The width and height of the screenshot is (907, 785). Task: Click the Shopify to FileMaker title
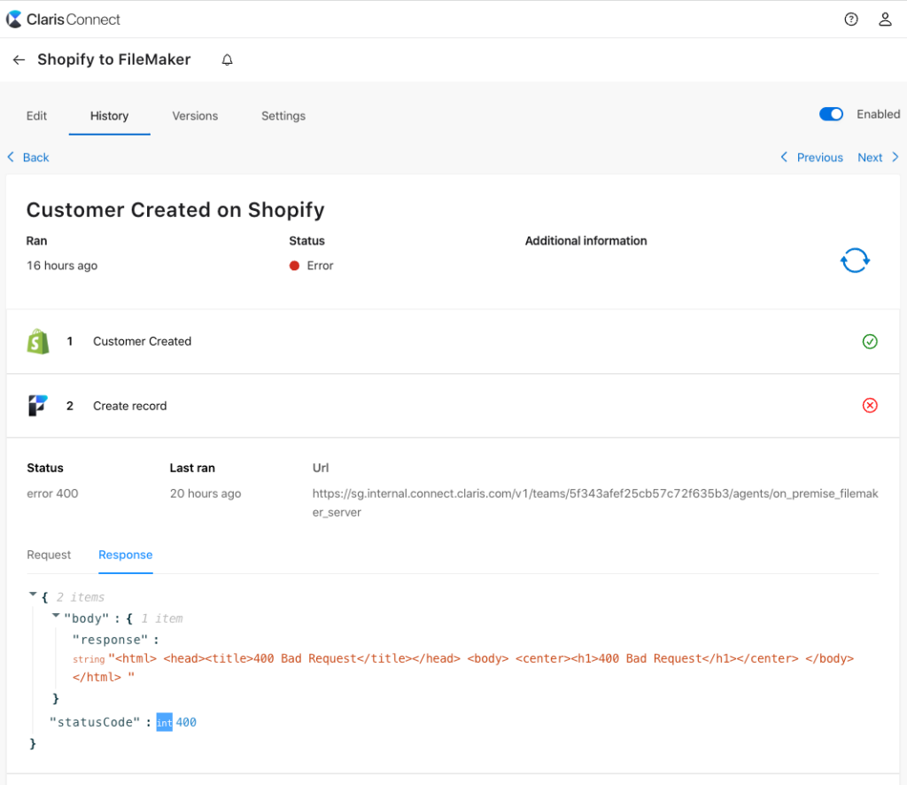click(x=114, y=59)
